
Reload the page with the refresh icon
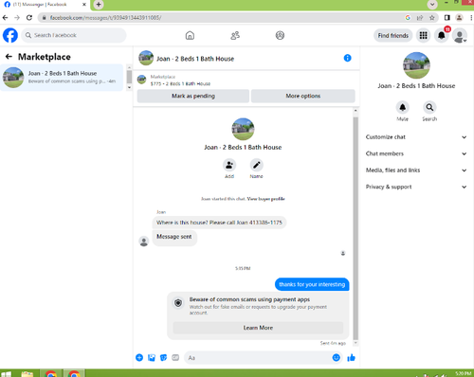click(29, 18)
